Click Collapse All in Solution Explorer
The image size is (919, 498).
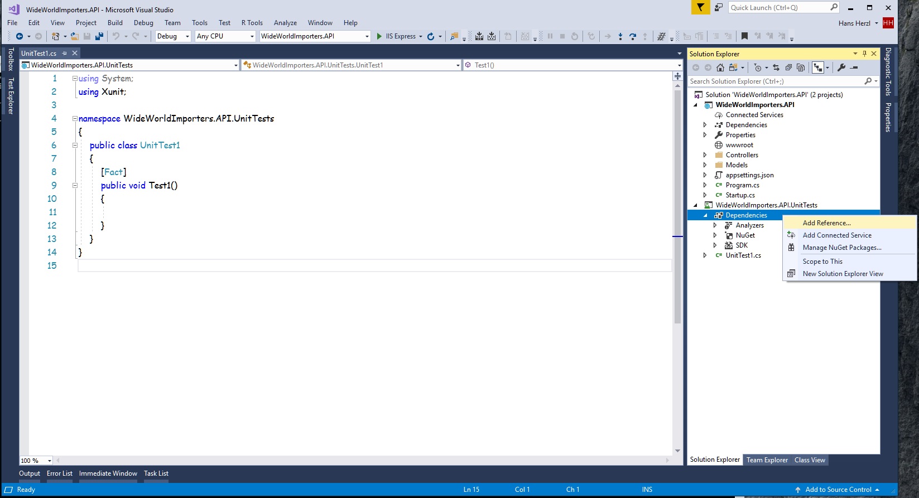click(x=788, y=67)
